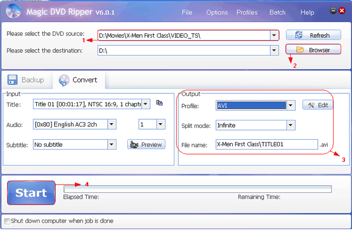Open the Split mode dropdown
352x230 pixels.
click(x=291, y=125)
